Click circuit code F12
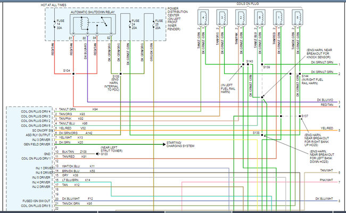346x213 pixels. (x=90, y=199)
